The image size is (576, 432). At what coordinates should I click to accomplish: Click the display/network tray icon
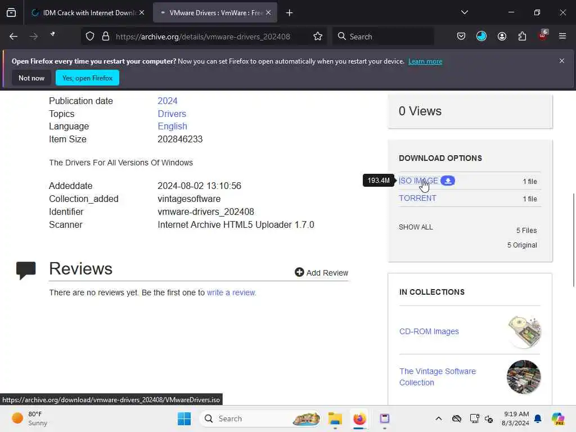pyautogui.click(x=474, y=418)
